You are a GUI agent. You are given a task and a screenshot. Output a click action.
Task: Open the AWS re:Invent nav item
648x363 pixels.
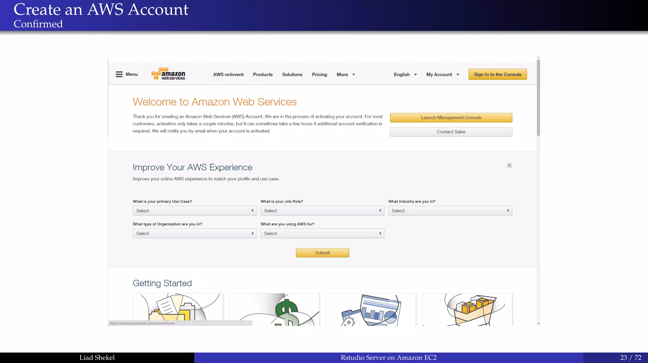[x=228, y=74]
